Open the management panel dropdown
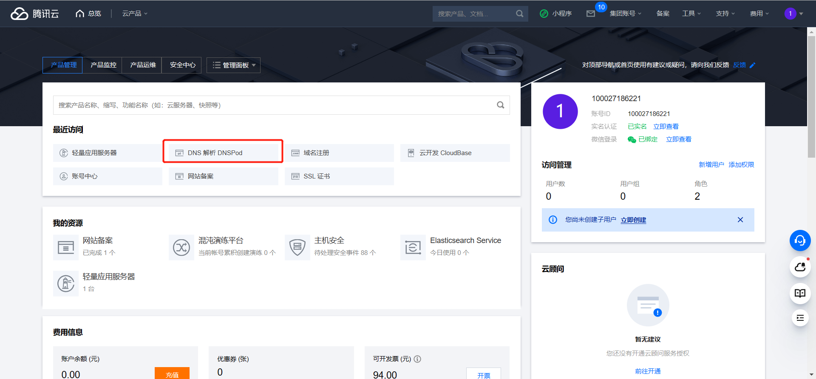The width and height of the screenshot is (816, 379). pyautogui.click(x=234, y=65)
